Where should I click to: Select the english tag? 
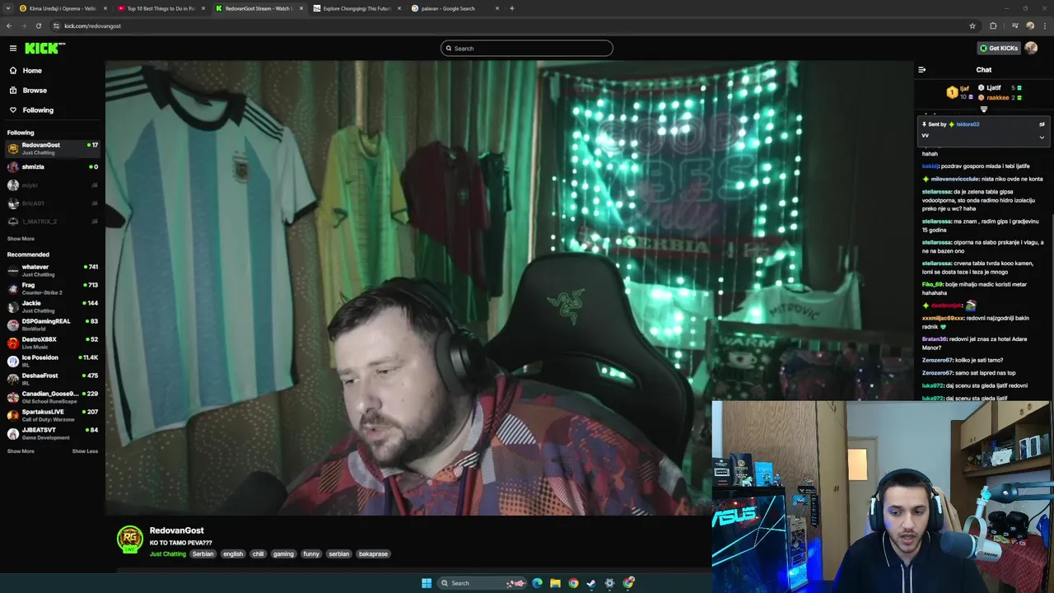pos(233,554)
